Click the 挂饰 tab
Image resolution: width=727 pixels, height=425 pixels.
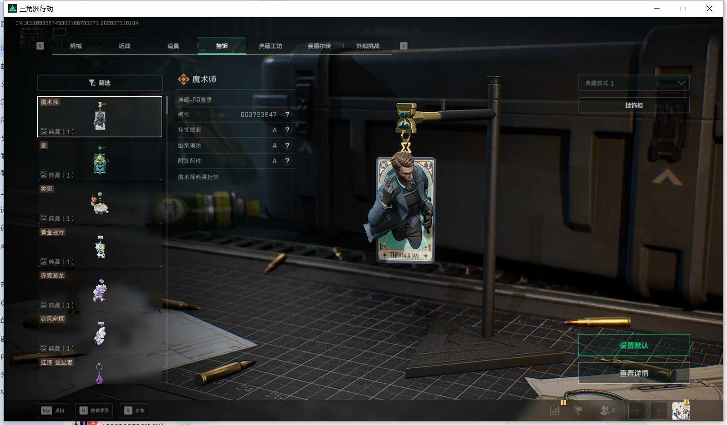pos(222,46)
